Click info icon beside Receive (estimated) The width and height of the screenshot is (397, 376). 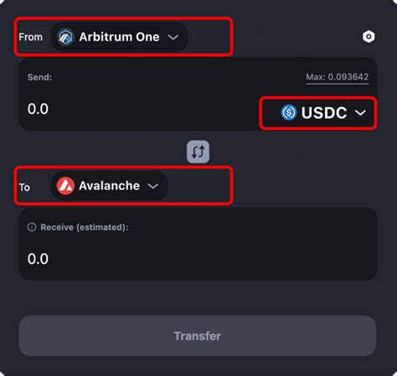point(32,227)
